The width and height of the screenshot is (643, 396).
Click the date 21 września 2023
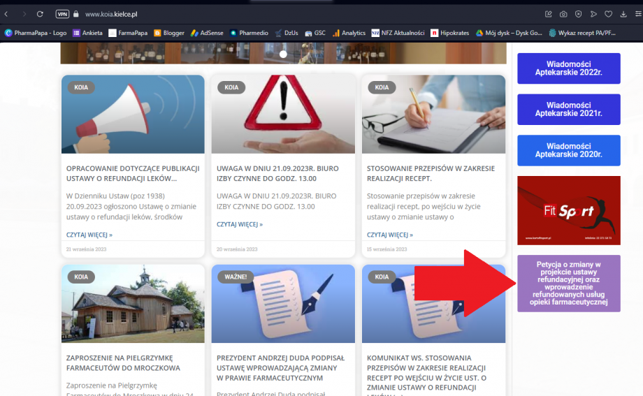tap(86, 249)
